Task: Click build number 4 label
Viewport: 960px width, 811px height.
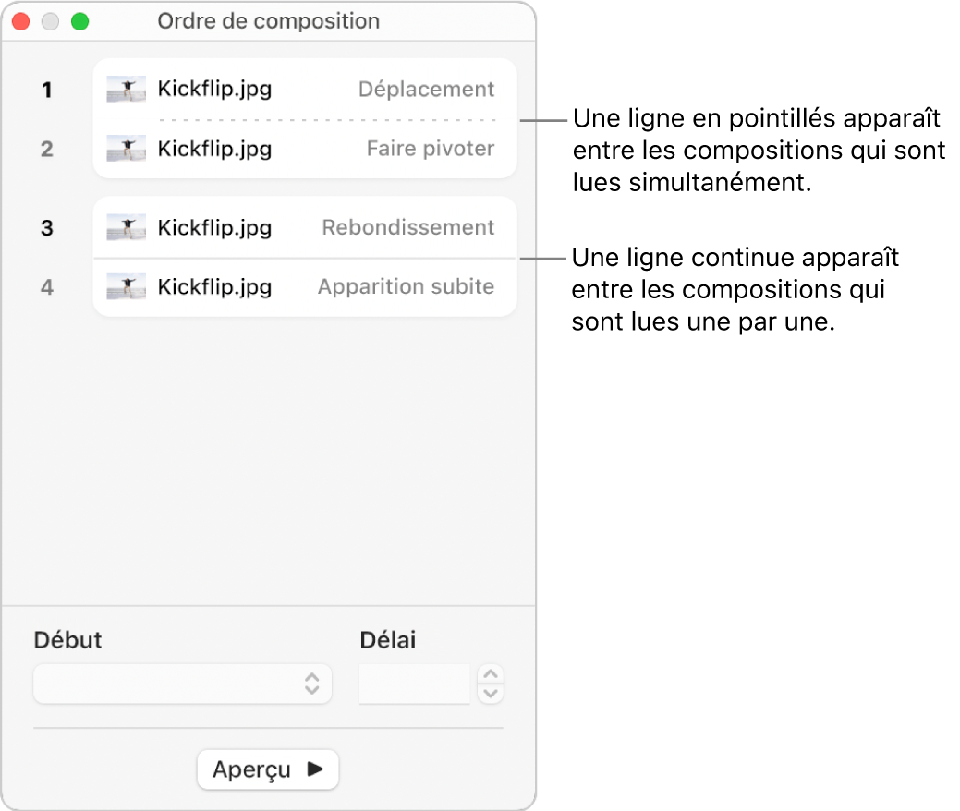Action: [47, 286]
